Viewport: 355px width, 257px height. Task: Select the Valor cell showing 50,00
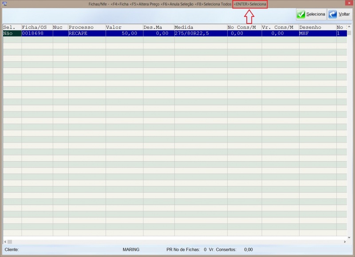pyautogui.click(x=124, y=33)
